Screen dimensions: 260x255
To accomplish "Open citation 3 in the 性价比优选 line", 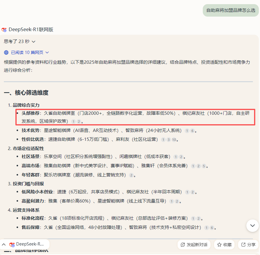I will pos(168,140).
